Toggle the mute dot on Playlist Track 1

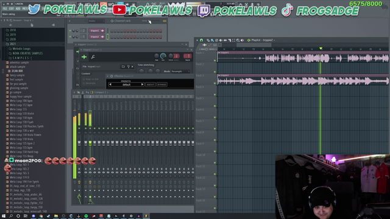[x=215, y=60]
